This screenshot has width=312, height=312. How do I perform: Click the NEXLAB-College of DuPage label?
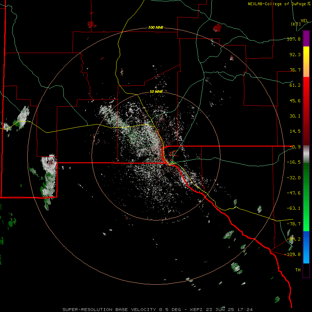(x=279, y=4)
